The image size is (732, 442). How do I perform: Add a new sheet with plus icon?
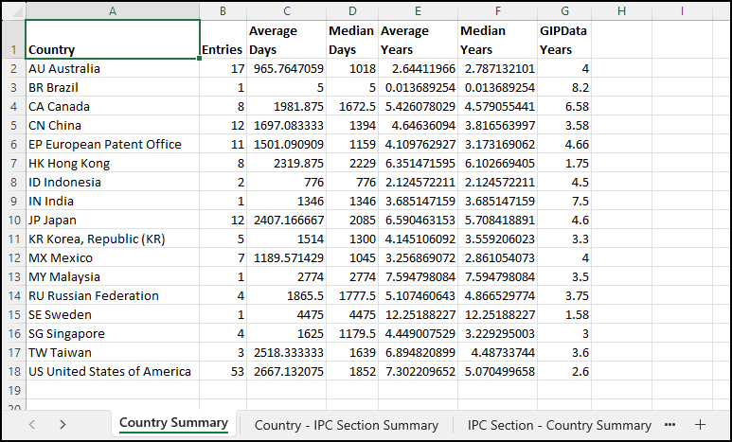click(701, 425)
